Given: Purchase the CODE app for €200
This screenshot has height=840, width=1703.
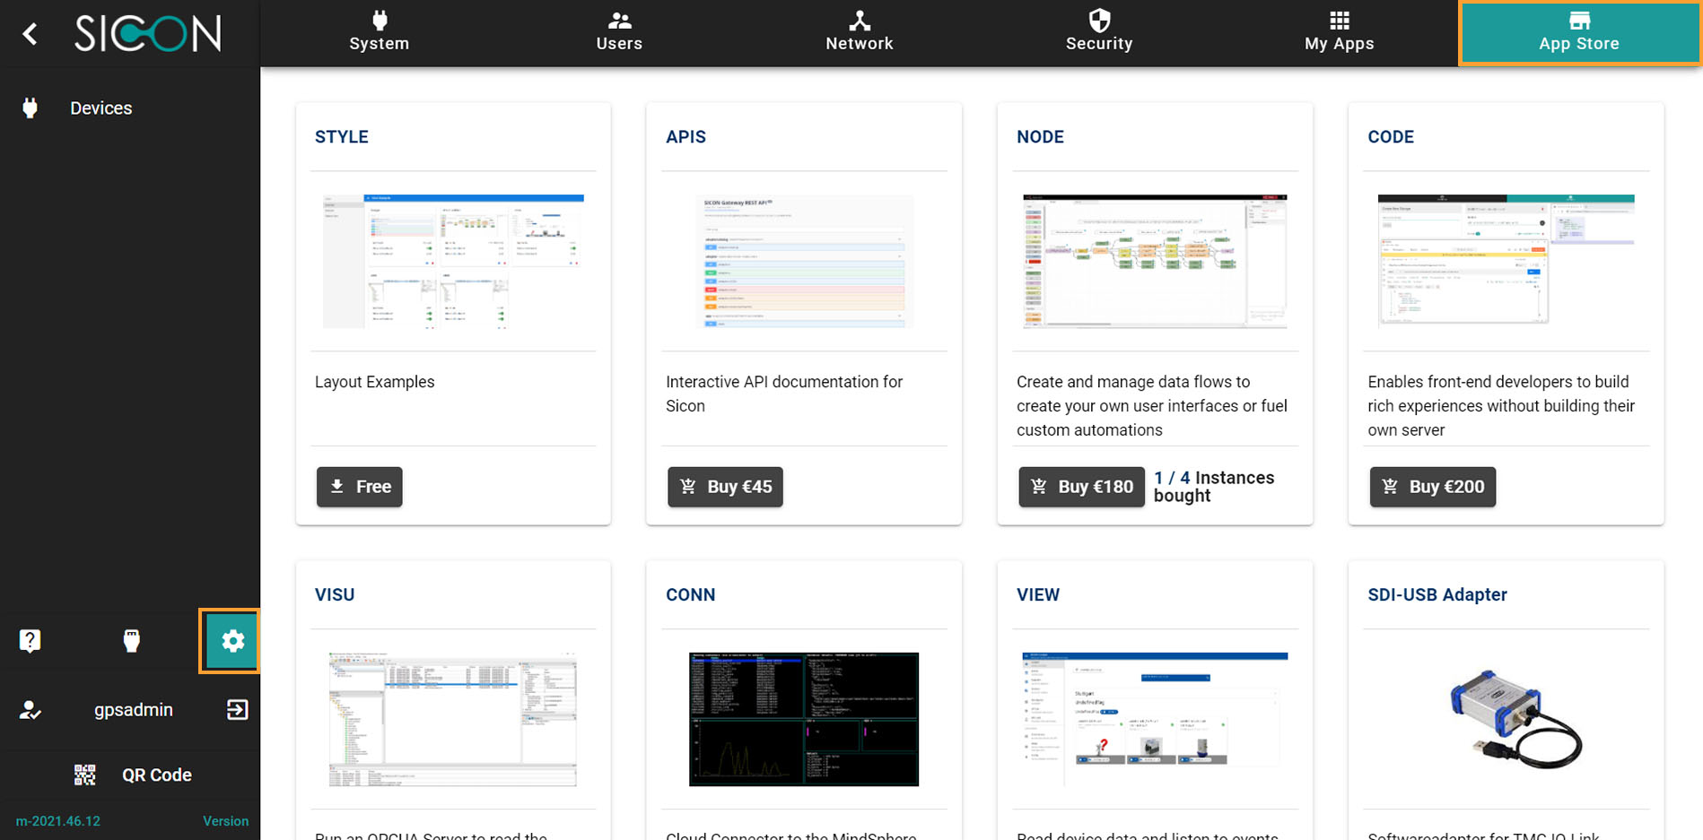Looking at the screenshot, I should pos(1432,487).
